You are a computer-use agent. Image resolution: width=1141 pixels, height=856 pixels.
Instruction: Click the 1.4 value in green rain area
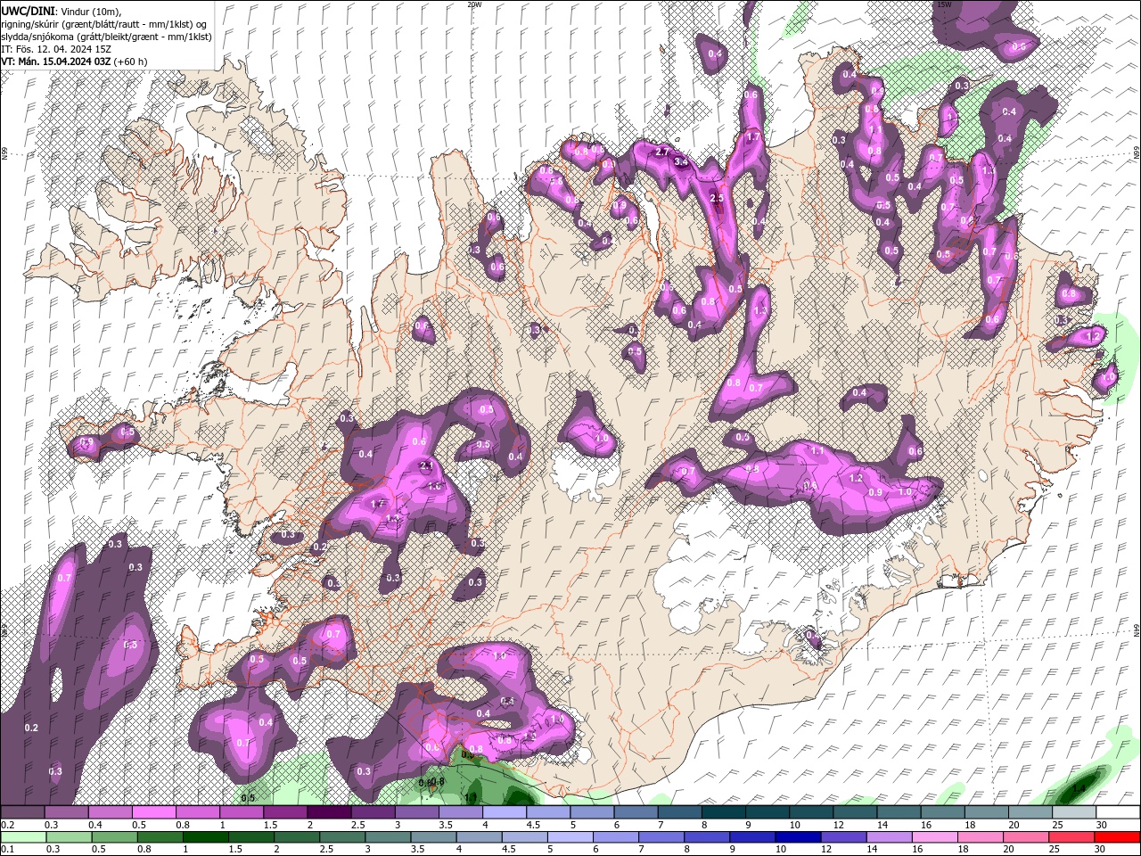1079,788
